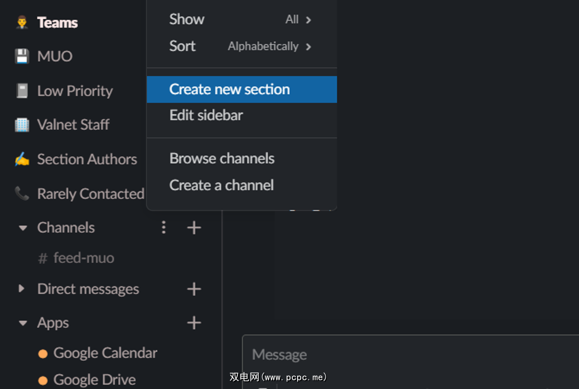
Task: Choose Create a channel menu entry
Action: [x=221, y=185]
